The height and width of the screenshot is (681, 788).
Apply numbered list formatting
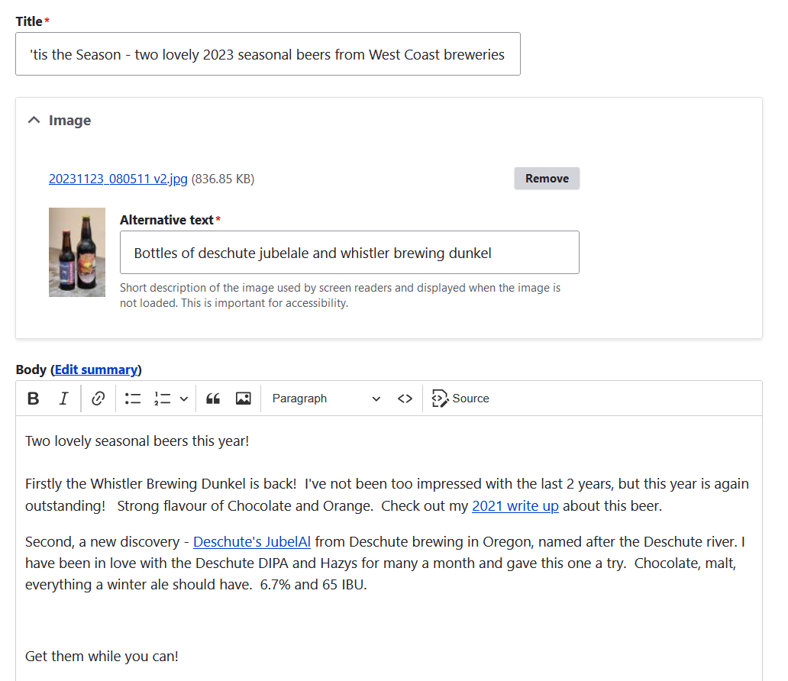click(x=163, y=399)
